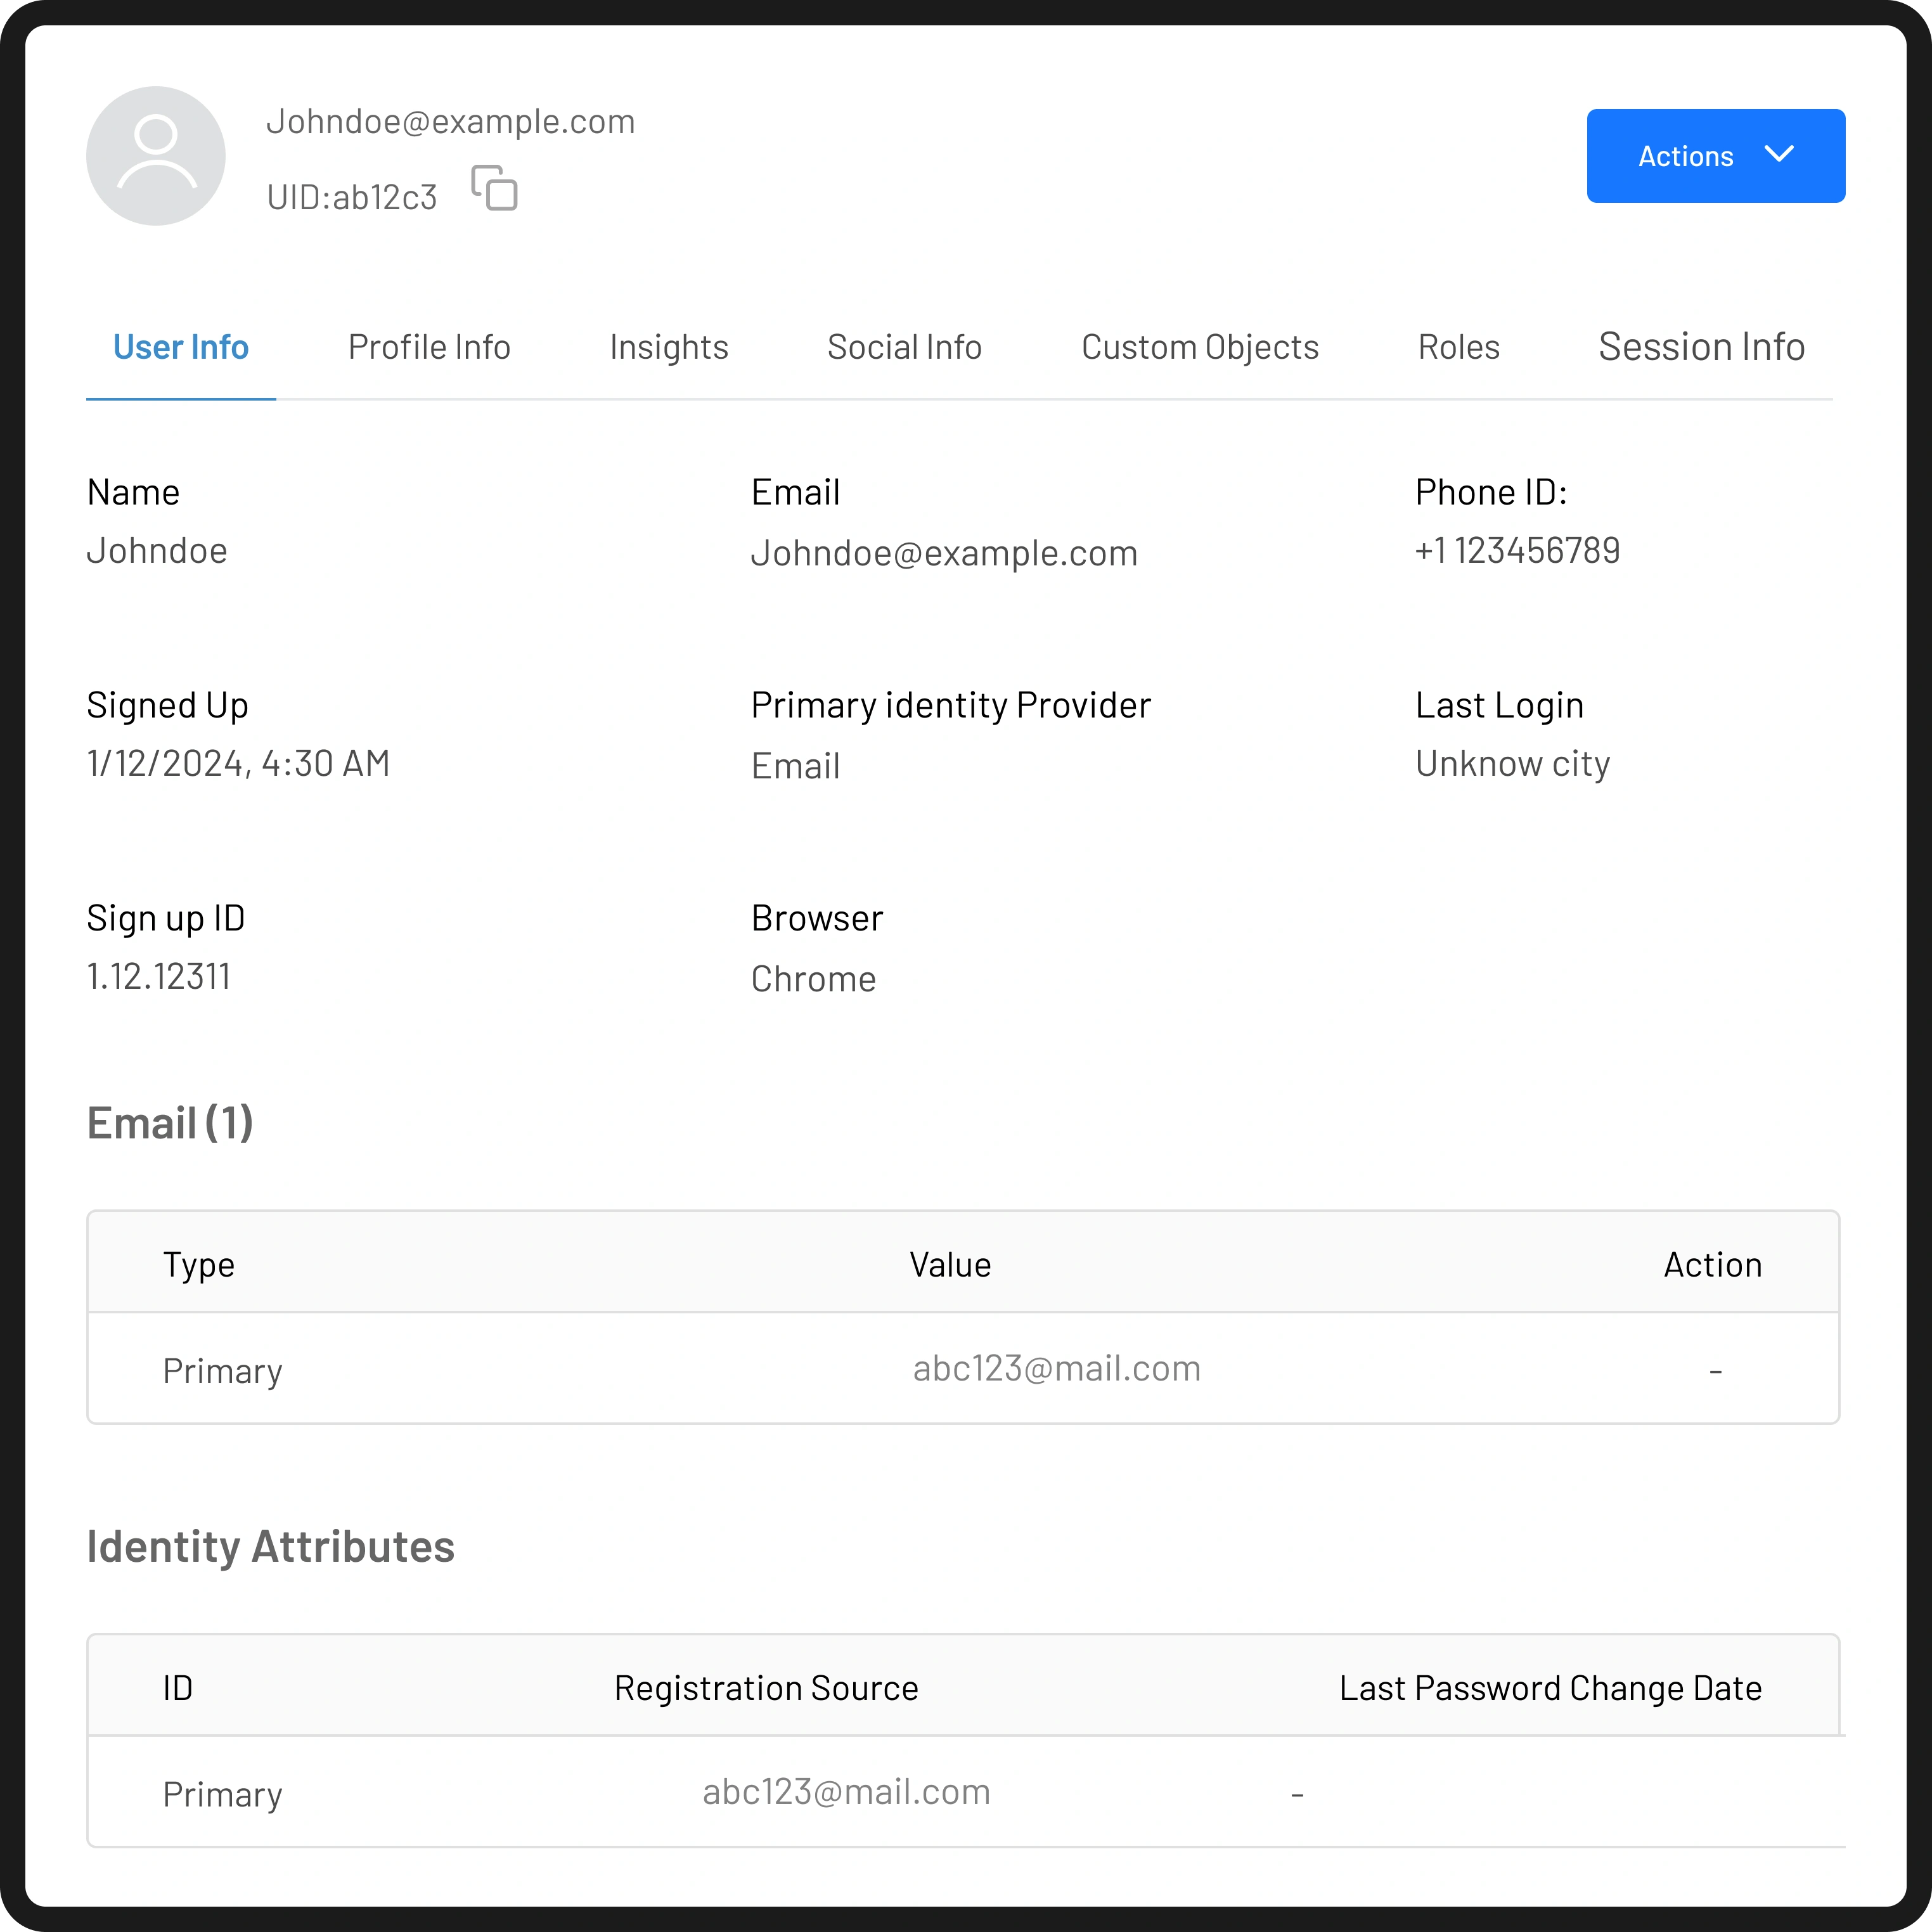1932x1932 pixels.
Task: Switch to Session Info tab
Action: click(x=1701, y=347)
